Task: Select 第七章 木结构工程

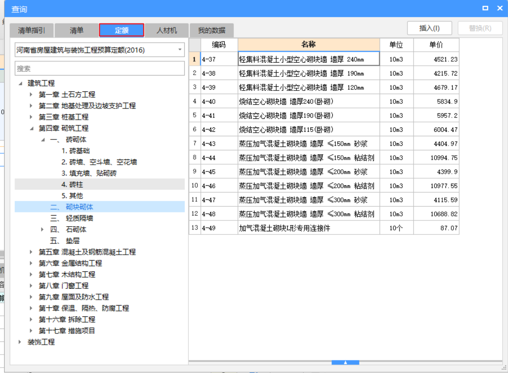Action: pyautogui.click(x=67, y=274)
